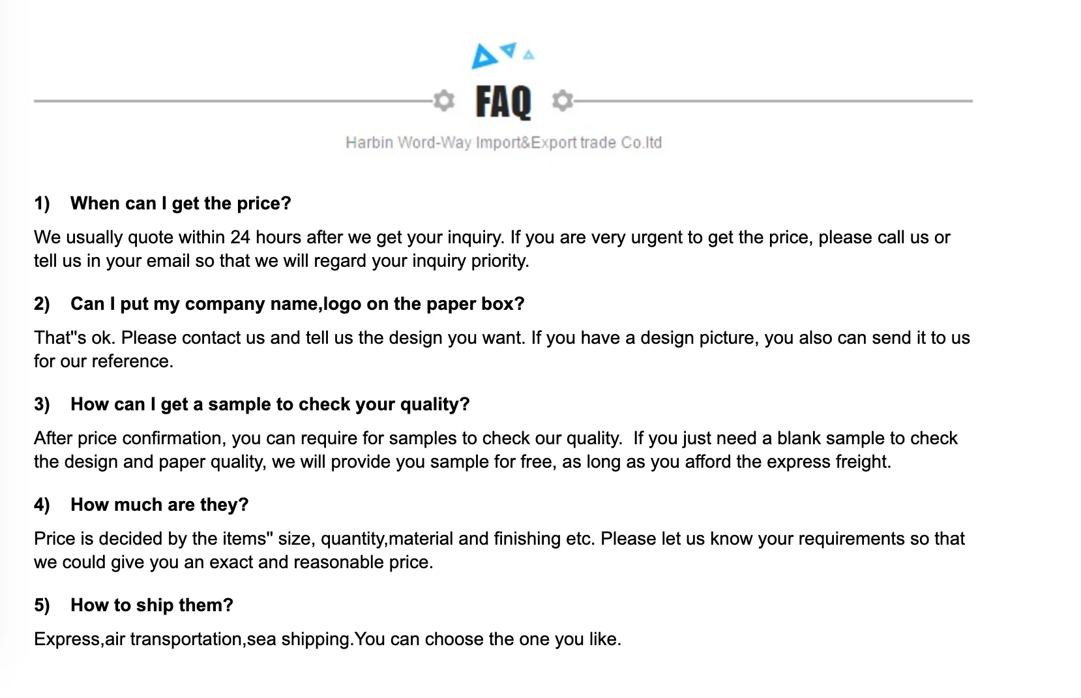This screenshot has width=1081, height=698.
Task: Click the middle inverted blue triangle
Action: pos(509,50)
